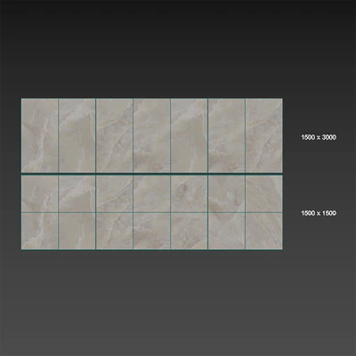Pick the last square tile in upper 1500x1500 row
356x356 pixels.
point(263,194)
